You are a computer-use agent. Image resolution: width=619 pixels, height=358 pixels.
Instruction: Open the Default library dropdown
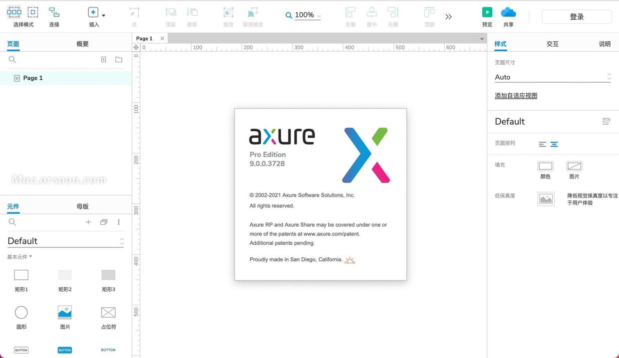(65, 241)
